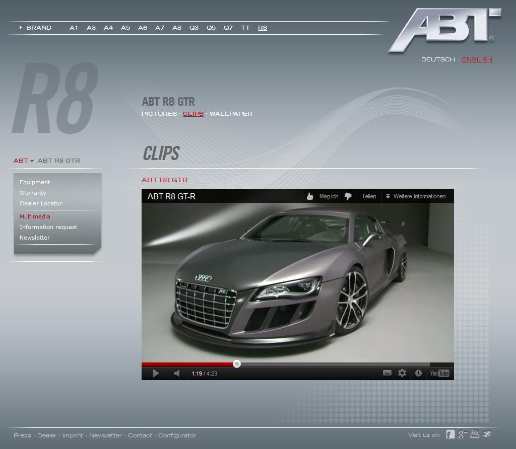The image size is (516, 449).
Task: Click the Watch Later clock icon
Action: [x=418, y=373]
